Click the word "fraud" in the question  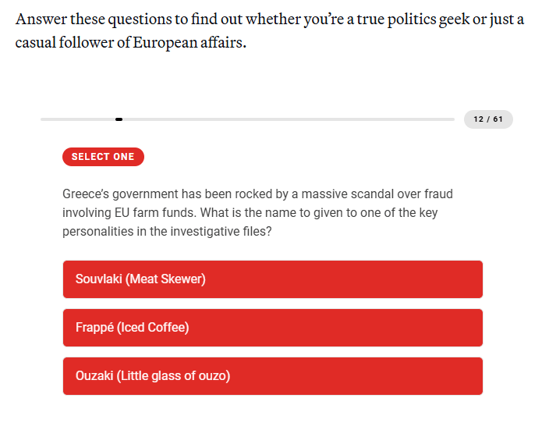coord(437,194)
